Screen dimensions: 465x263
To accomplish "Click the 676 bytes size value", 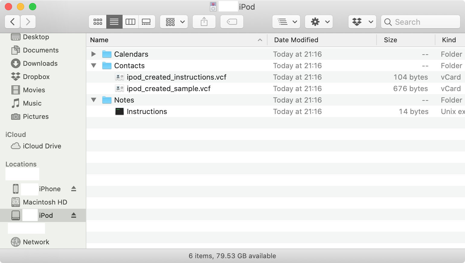I will [x=410, y=88].
